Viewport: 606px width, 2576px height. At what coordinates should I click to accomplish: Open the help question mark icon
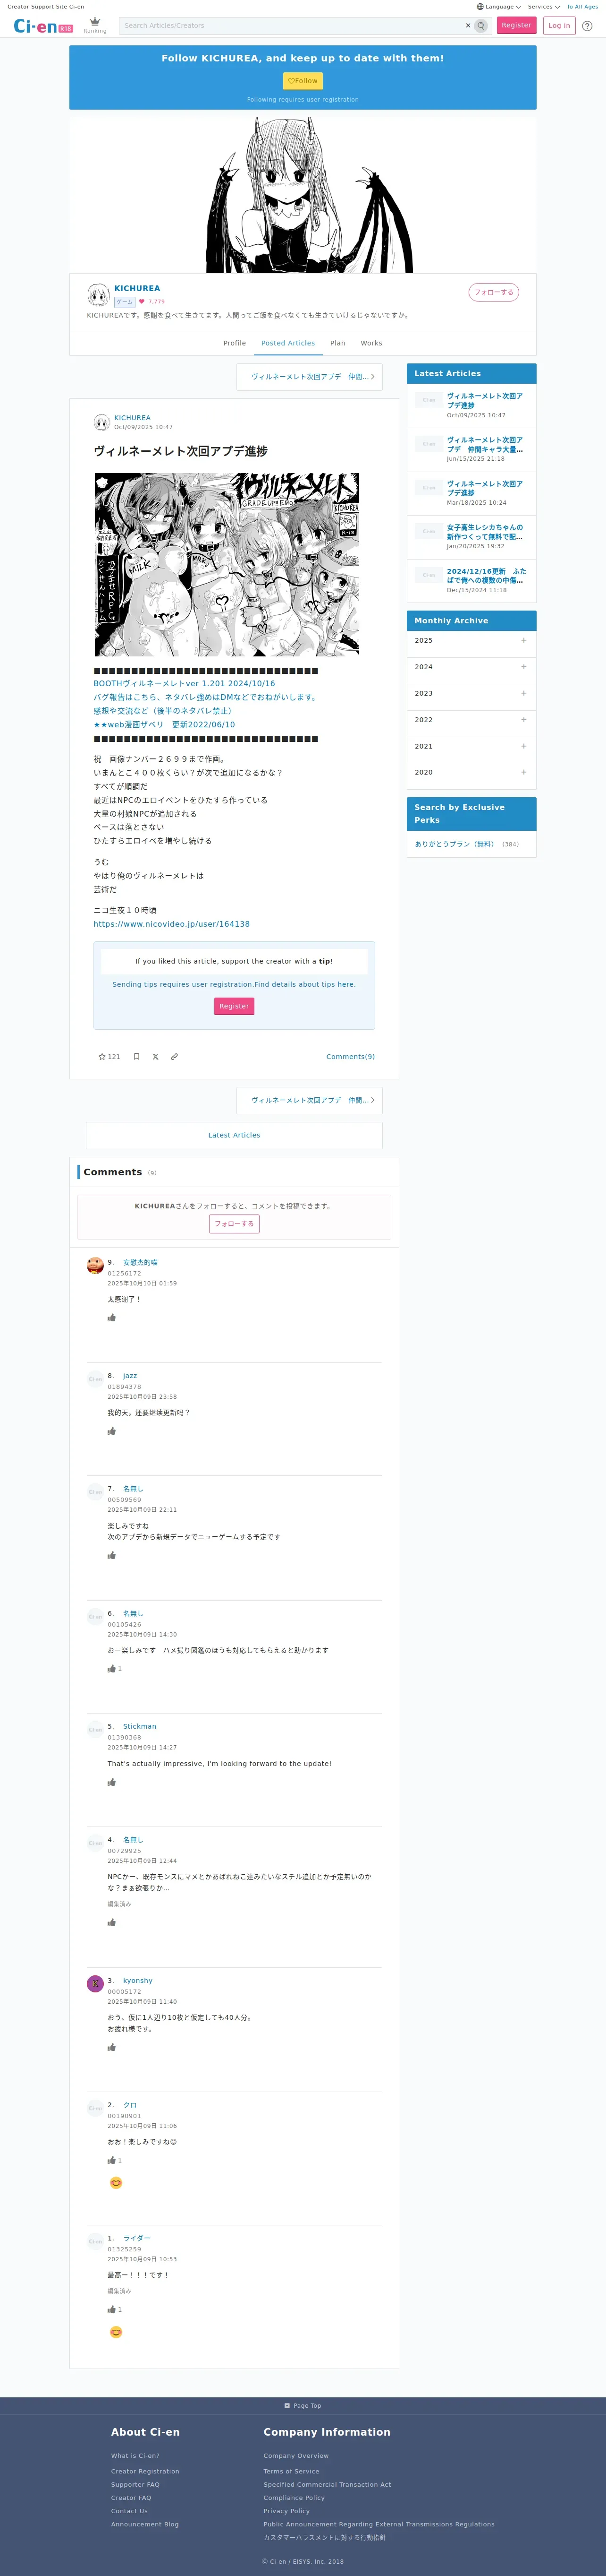tap(587, 26)
